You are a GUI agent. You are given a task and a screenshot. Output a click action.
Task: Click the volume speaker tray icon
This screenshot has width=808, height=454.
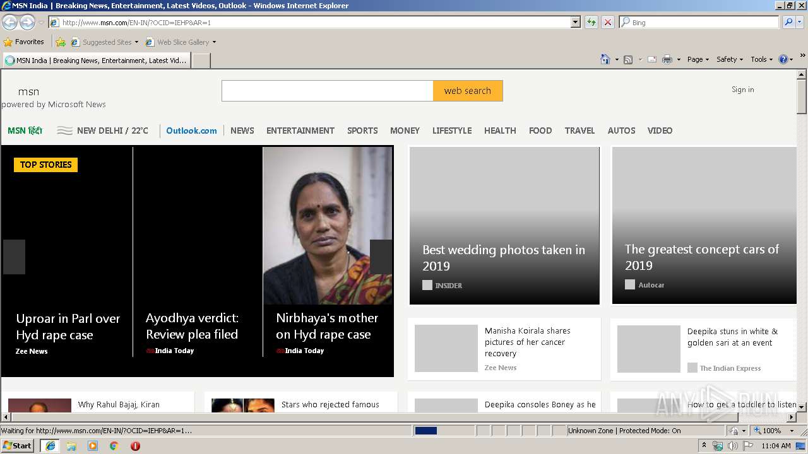[x=732, y=446]
